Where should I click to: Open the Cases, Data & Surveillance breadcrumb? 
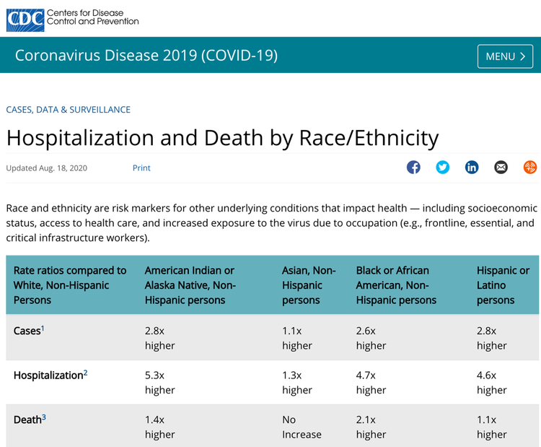(69, 110)
